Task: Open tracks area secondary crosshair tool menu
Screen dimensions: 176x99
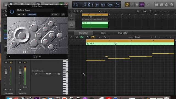Action: tap(106, 11)
